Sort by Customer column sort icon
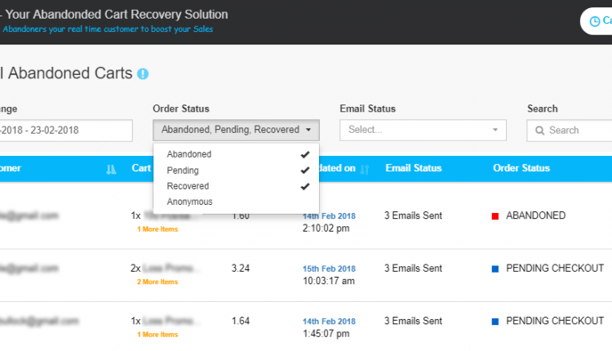Image resolution: width=612 pixels, height=351 pixels. point(111,169)
